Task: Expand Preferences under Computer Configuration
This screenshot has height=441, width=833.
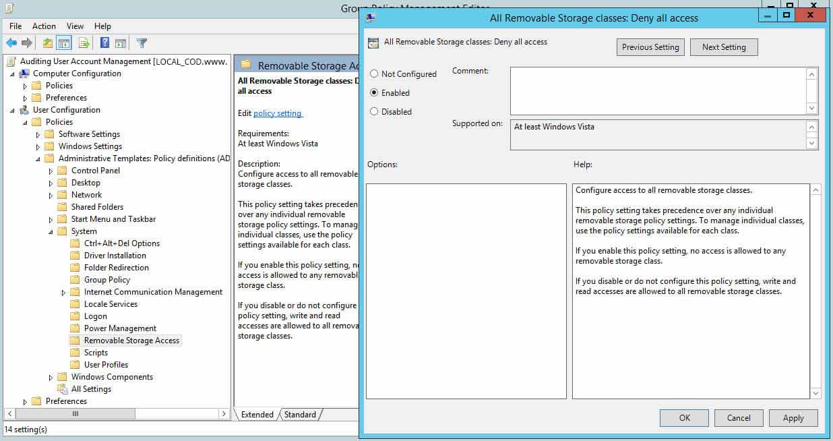Action: pos(26,98)
